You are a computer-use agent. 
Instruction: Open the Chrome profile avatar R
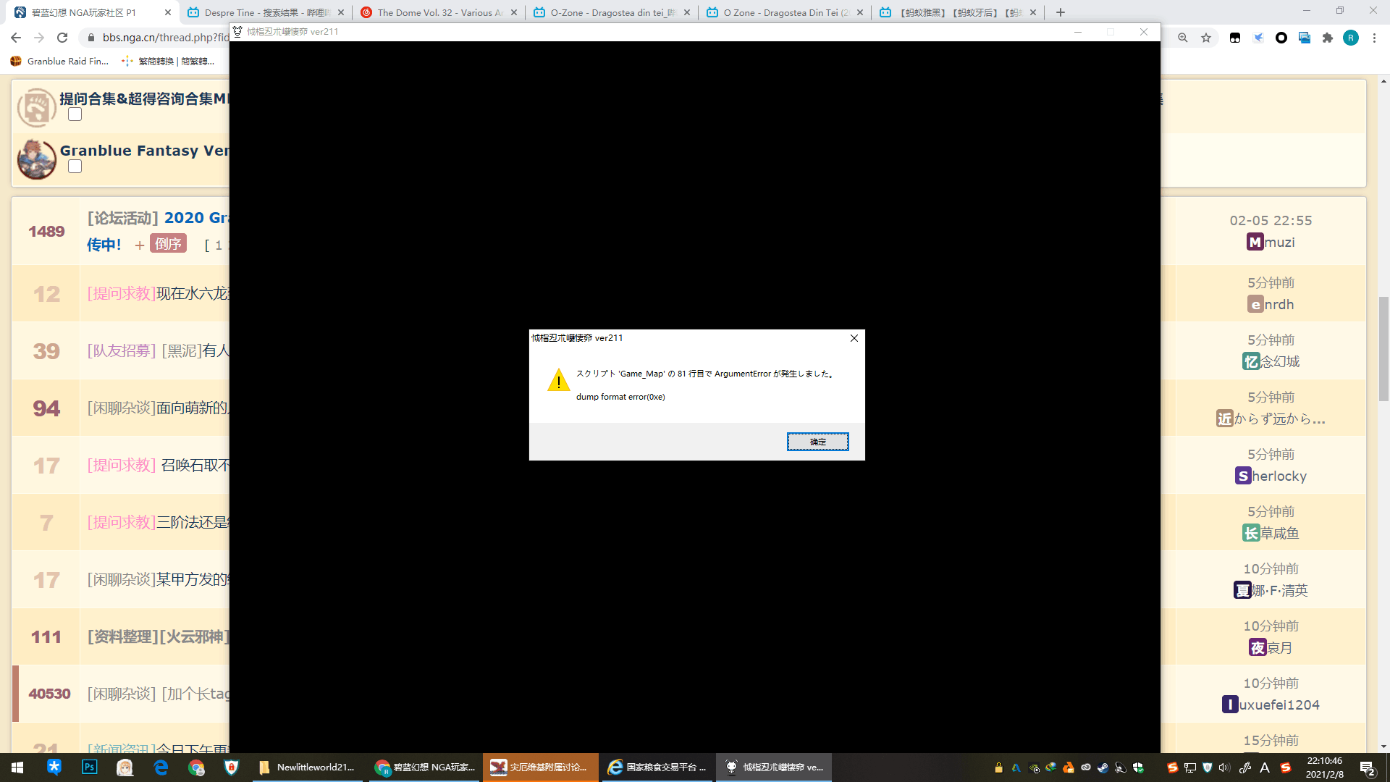click(x=1351, y=38)
